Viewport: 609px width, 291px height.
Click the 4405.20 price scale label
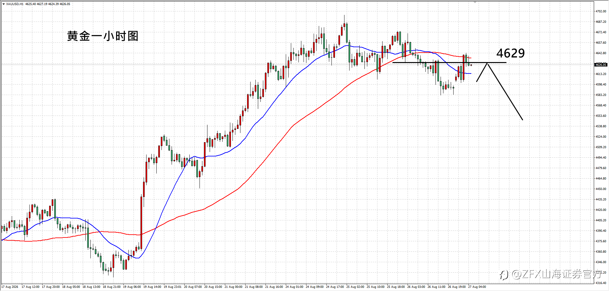coord(601,220)
